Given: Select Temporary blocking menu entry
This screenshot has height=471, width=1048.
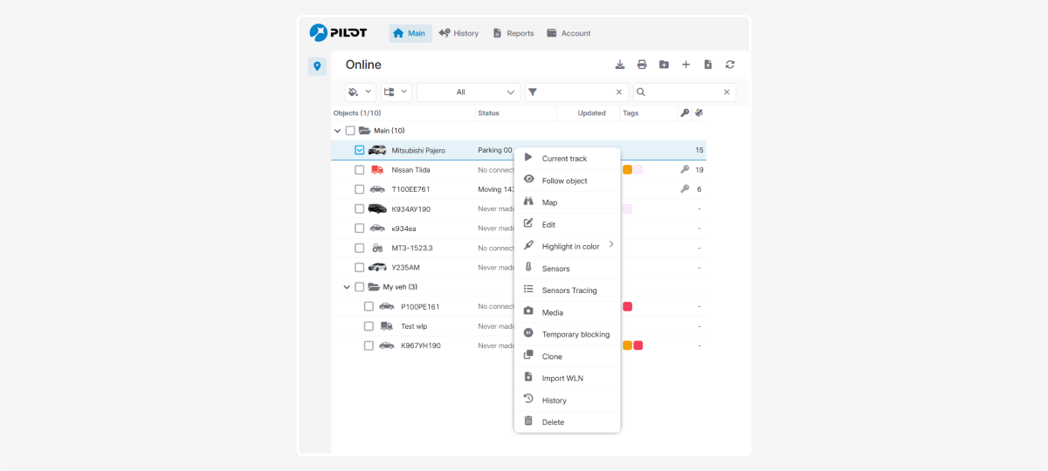Looking at the screenshot, I should pos(576,334).
